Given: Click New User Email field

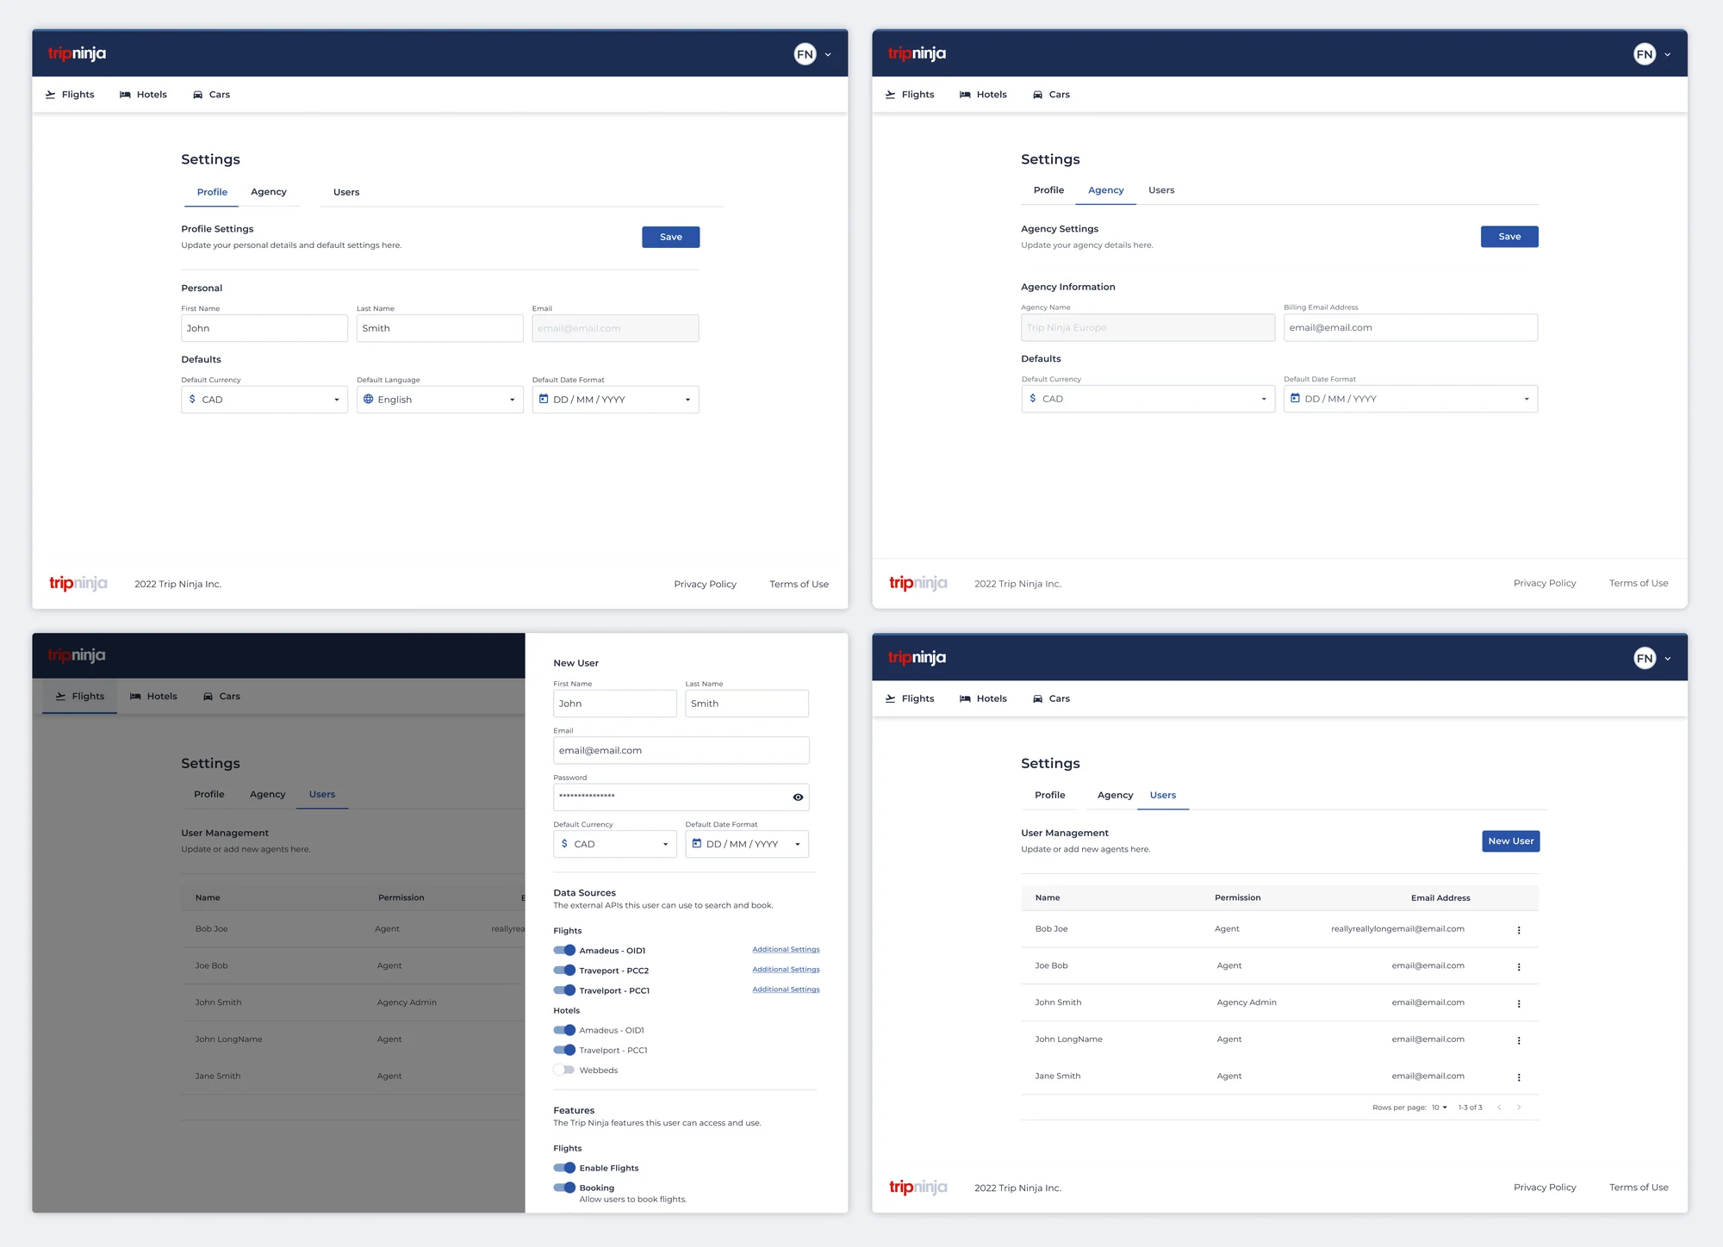Looking at the screenshot, I should click(x=681, y=750).
